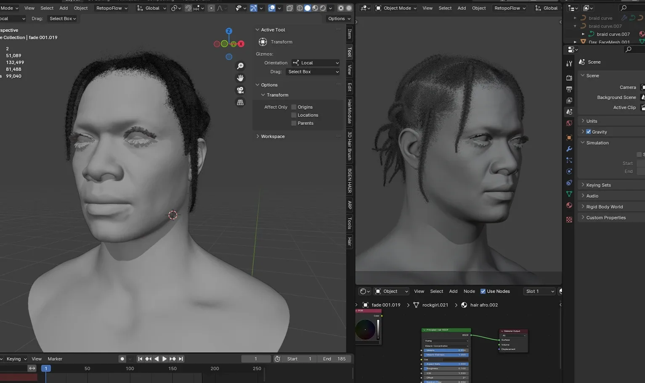Image resolution: width=645 pixels, height=383 pixels.
Task: Toggle the camera view icon in the viewport
Action: [240, 90]
